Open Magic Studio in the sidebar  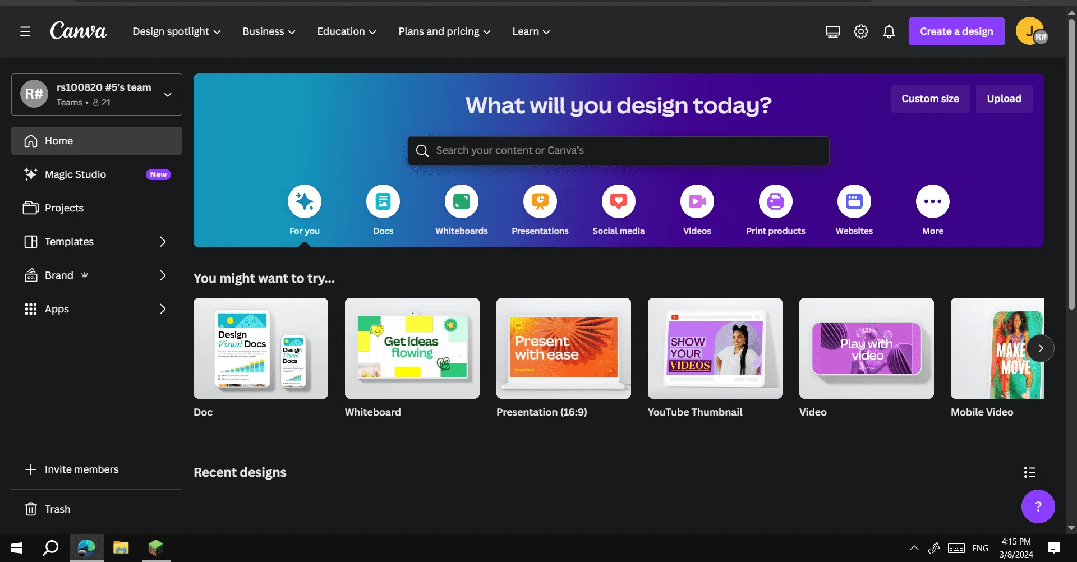pyautogui.click(x=96, y=174)
